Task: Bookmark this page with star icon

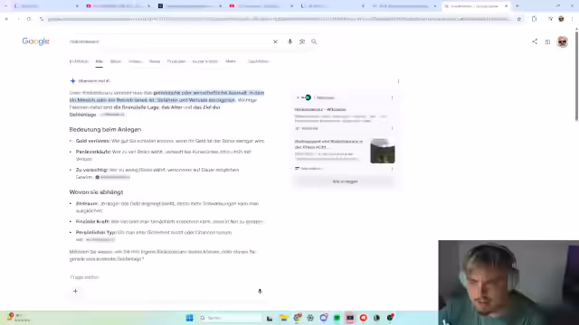Action: 518,19
